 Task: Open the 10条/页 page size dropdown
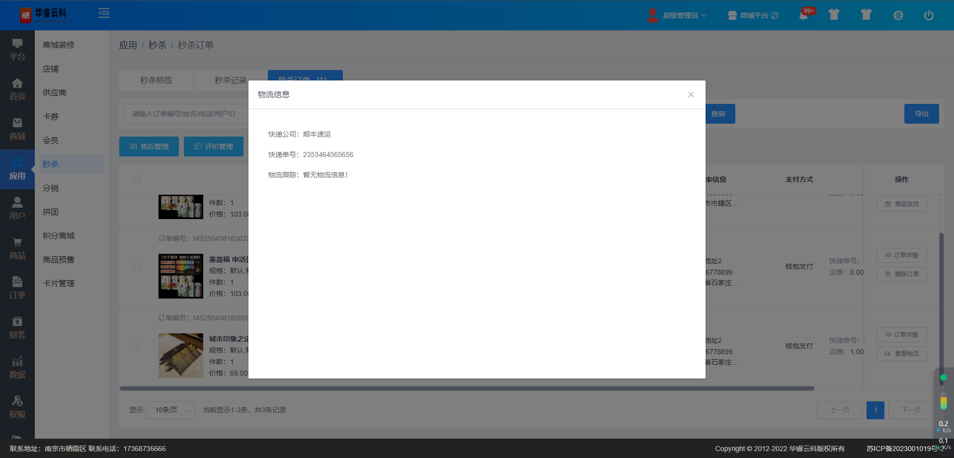(x=170, y=410)
